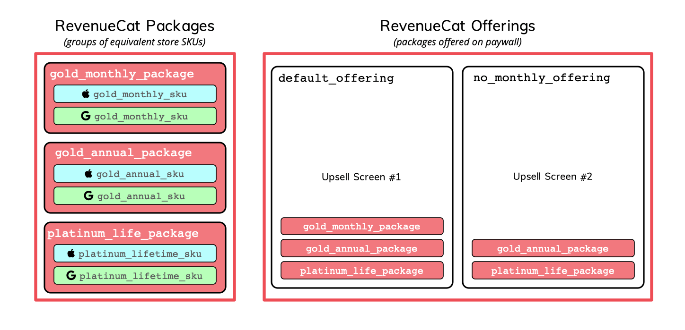Click the Upsell Screen #2 label
Screen dimensions: 685x330
click(x=553, y=177)
